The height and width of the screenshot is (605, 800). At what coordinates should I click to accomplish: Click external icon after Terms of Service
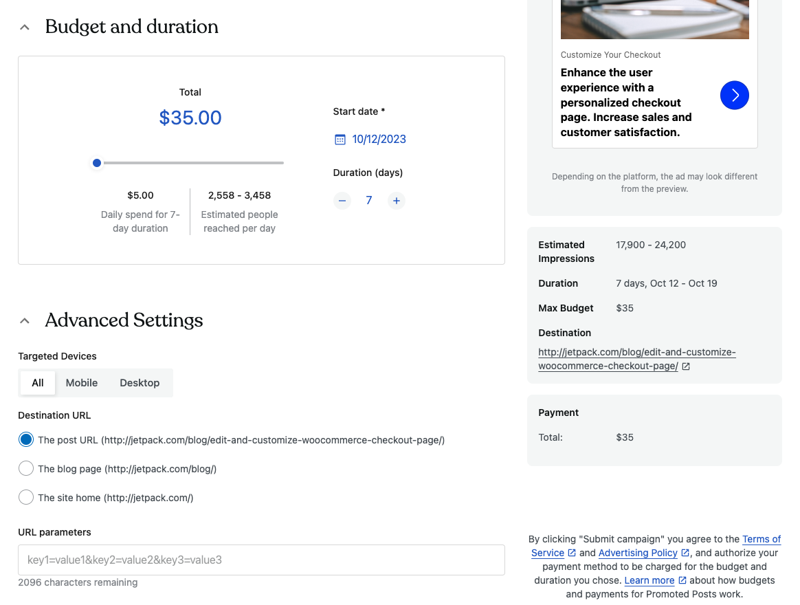coord(572,553)
